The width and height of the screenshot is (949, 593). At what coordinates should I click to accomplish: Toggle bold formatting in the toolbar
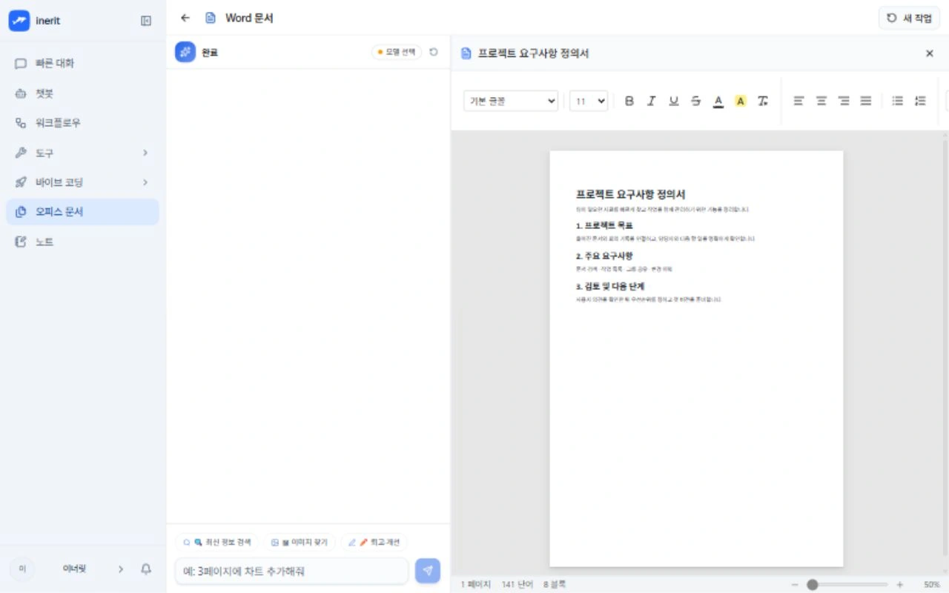tap(629, 101)
